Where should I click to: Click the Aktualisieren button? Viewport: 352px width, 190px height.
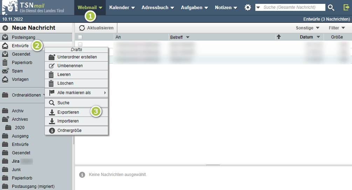pos(96,28)
